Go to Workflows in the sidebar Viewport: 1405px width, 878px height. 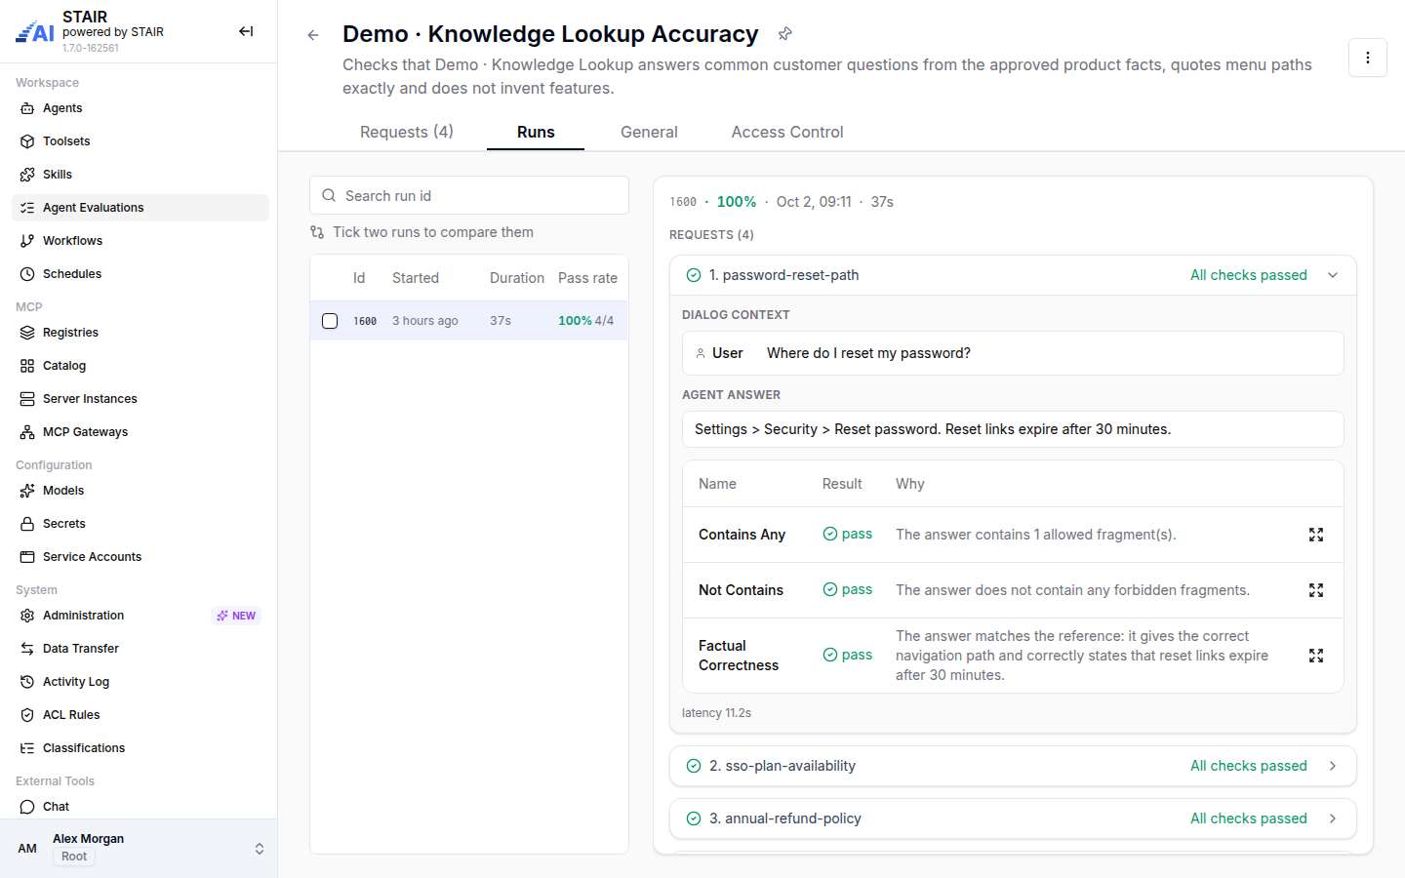140,241
